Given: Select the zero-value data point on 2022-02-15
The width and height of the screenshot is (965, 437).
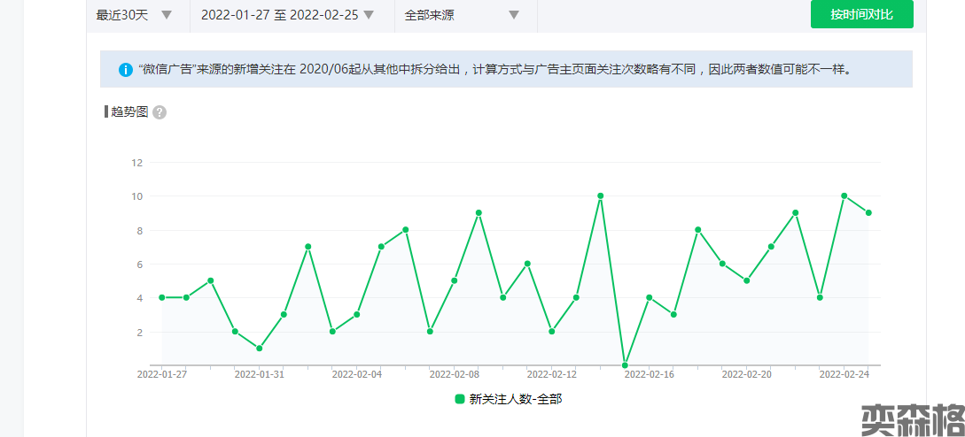Looking at the screenshot, I should coord(625,364).
